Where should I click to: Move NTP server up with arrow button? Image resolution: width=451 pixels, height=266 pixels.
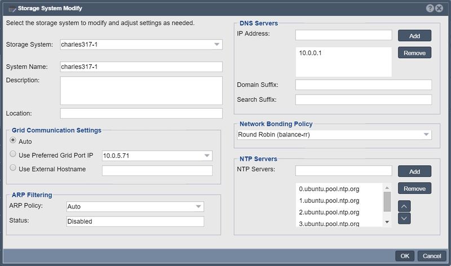(x=404, y=206)
